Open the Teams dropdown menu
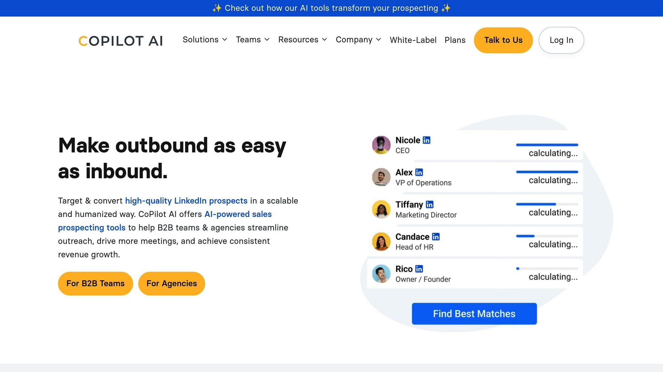This screenshot has width=663, height=372. coord(253,40)
